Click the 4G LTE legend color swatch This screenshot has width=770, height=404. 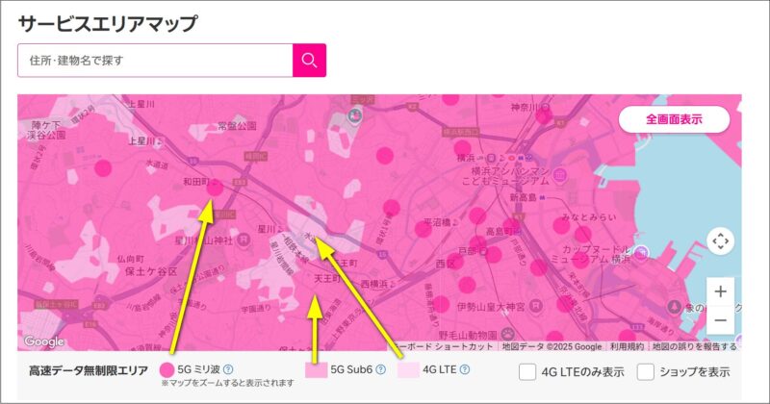click(x=408, y=369)
